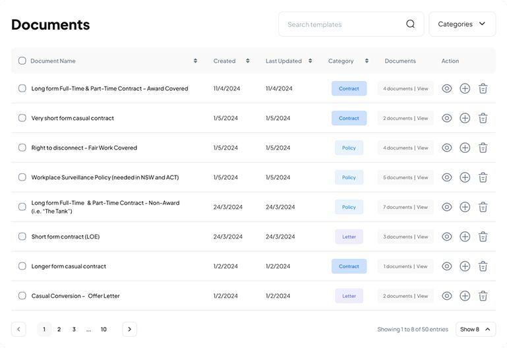This screenshot has width=507, height=348.
Task: Trash the Long form Award Covered contract
Action: point(483,88)
